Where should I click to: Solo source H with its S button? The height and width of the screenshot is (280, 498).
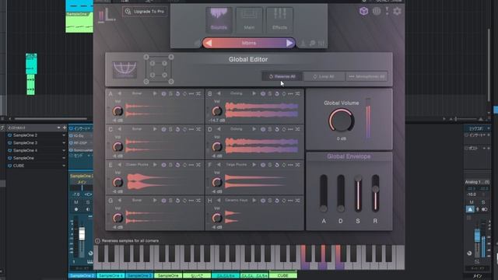coord(270,201)
